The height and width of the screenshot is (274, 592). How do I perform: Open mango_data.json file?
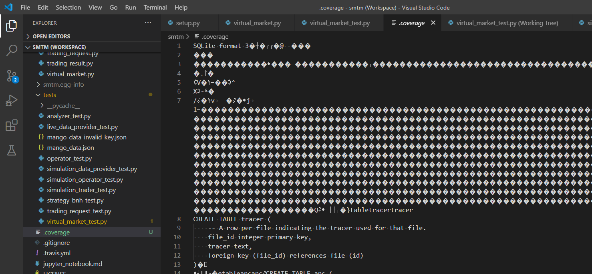tap(92, 147)
